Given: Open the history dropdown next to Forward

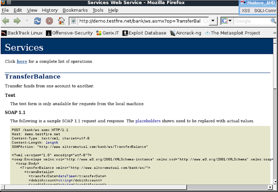Looking at the screenshot, I should 27,21.
